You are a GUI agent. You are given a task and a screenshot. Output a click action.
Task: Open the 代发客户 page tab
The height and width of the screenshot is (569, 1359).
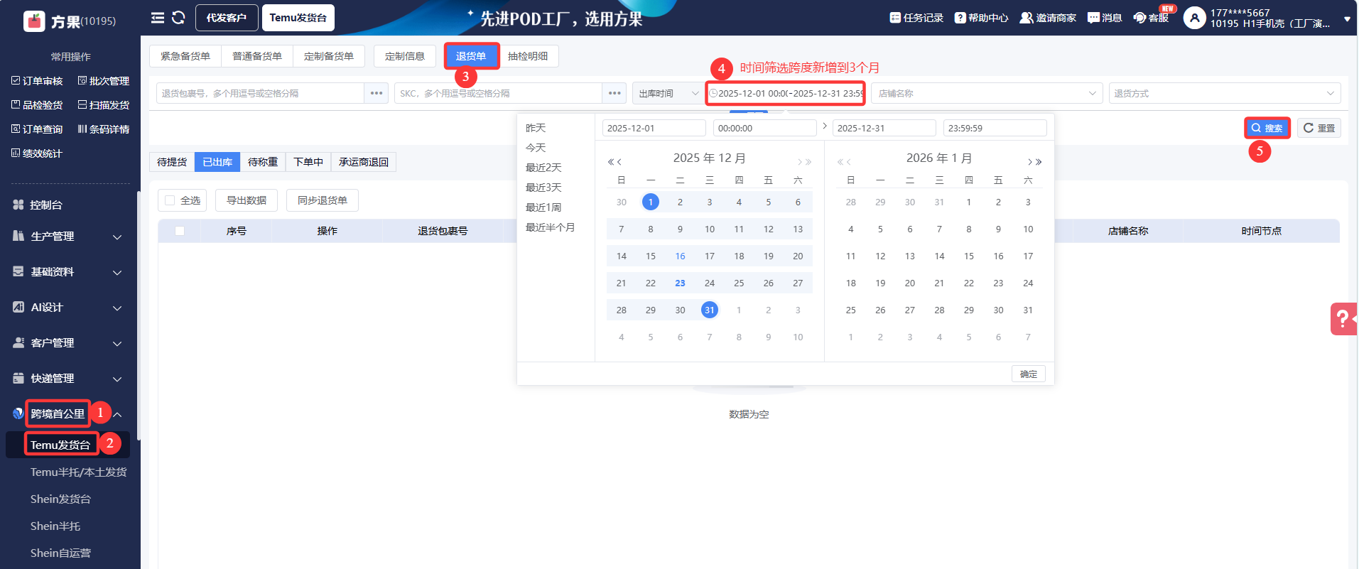[227, 18]
